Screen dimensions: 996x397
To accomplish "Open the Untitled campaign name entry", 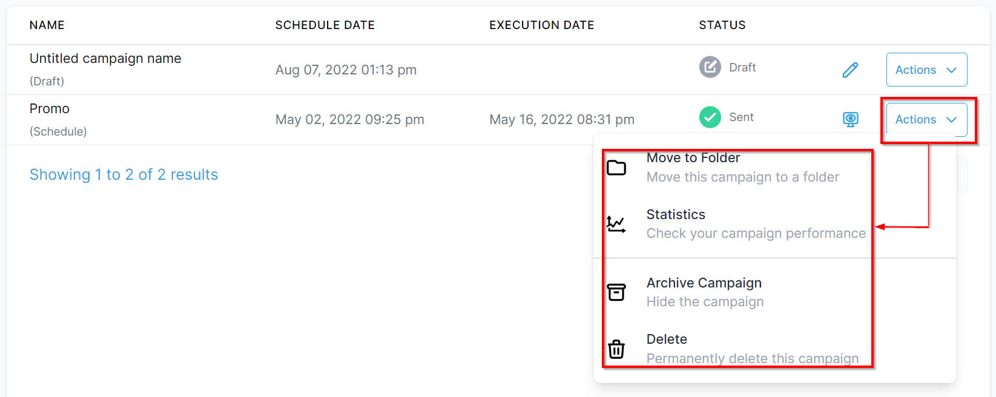I will click(105, 59).
